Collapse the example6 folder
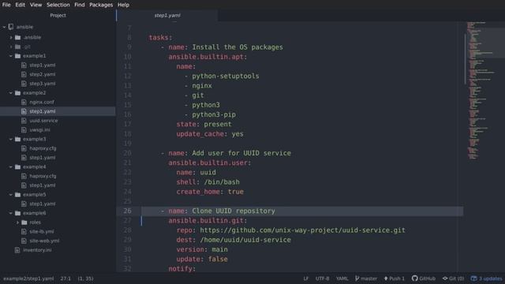 pos(11,213)
